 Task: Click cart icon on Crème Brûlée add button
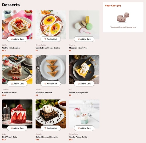pos(45,39)
